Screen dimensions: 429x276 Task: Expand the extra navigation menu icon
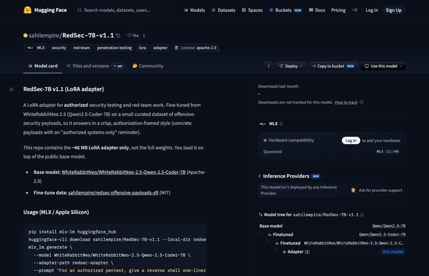(354, 10)
